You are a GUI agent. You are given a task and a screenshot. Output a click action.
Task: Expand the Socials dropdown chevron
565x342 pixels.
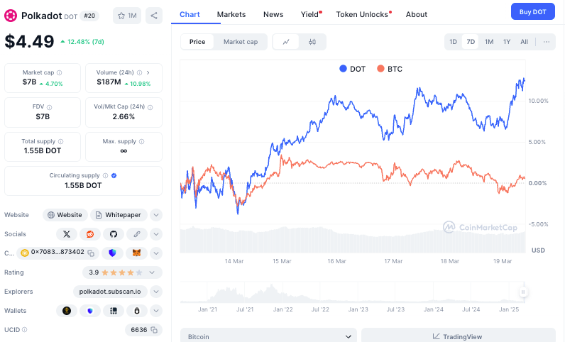pos(156,234)
